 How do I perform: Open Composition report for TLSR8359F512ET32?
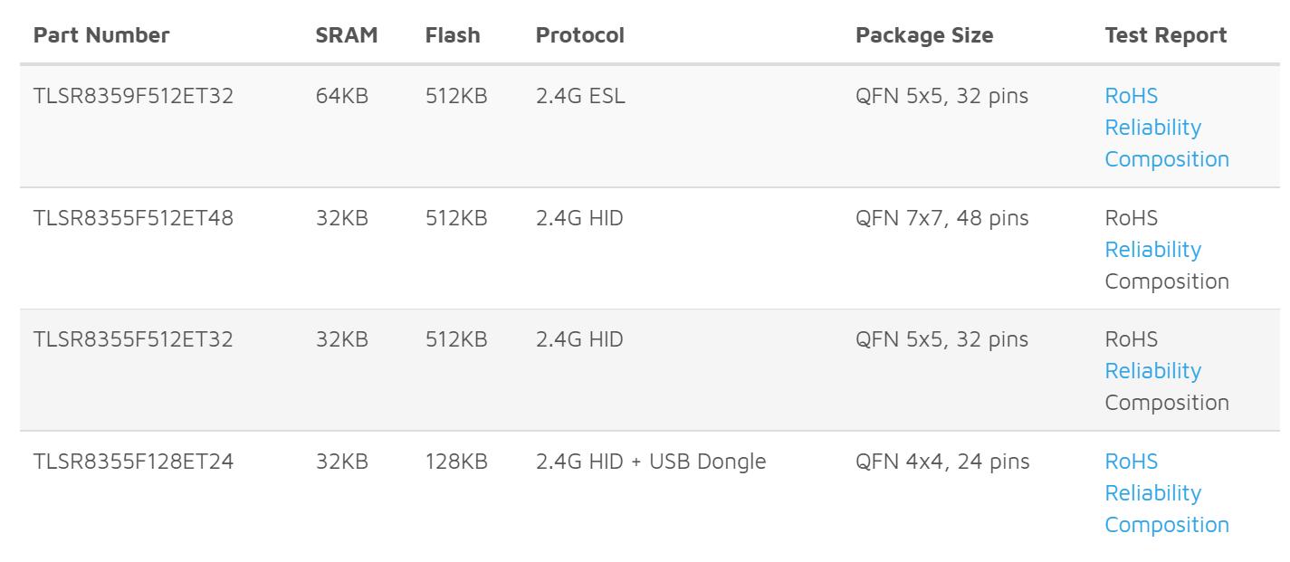(x=1167, y=159)
